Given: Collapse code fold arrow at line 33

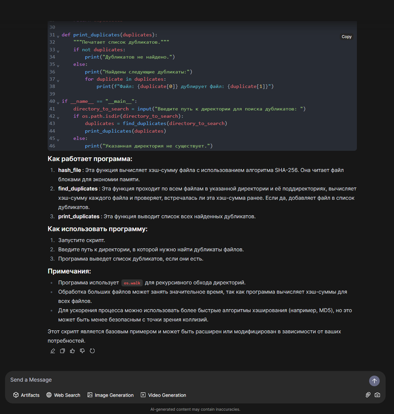Looking at the screenshot, I should 58,51.
